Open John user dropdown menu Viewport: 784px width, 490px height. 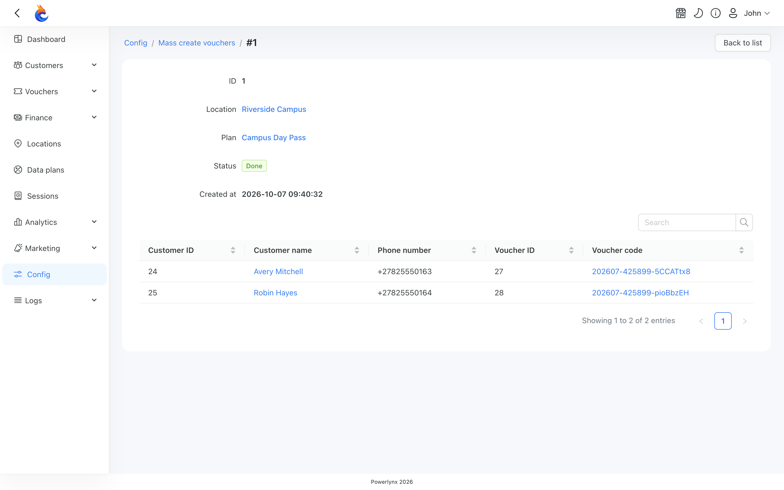(x=757, y=13)
